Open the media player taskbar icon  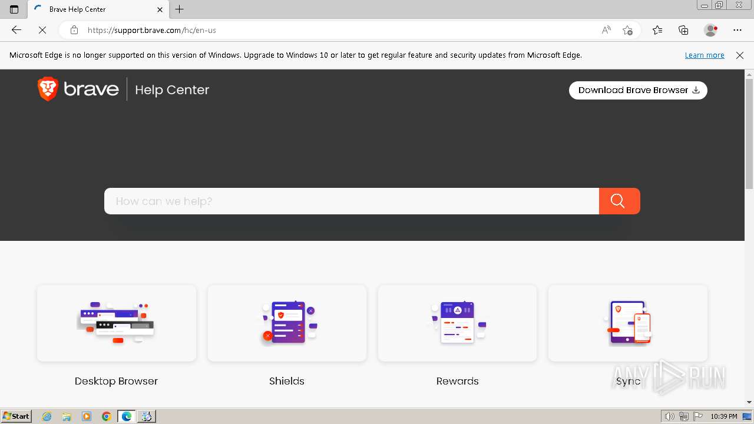(x=87, y=416)
